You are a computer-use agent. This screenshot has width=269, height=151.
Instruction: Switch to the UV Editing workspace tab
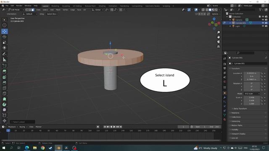[77, 6]
